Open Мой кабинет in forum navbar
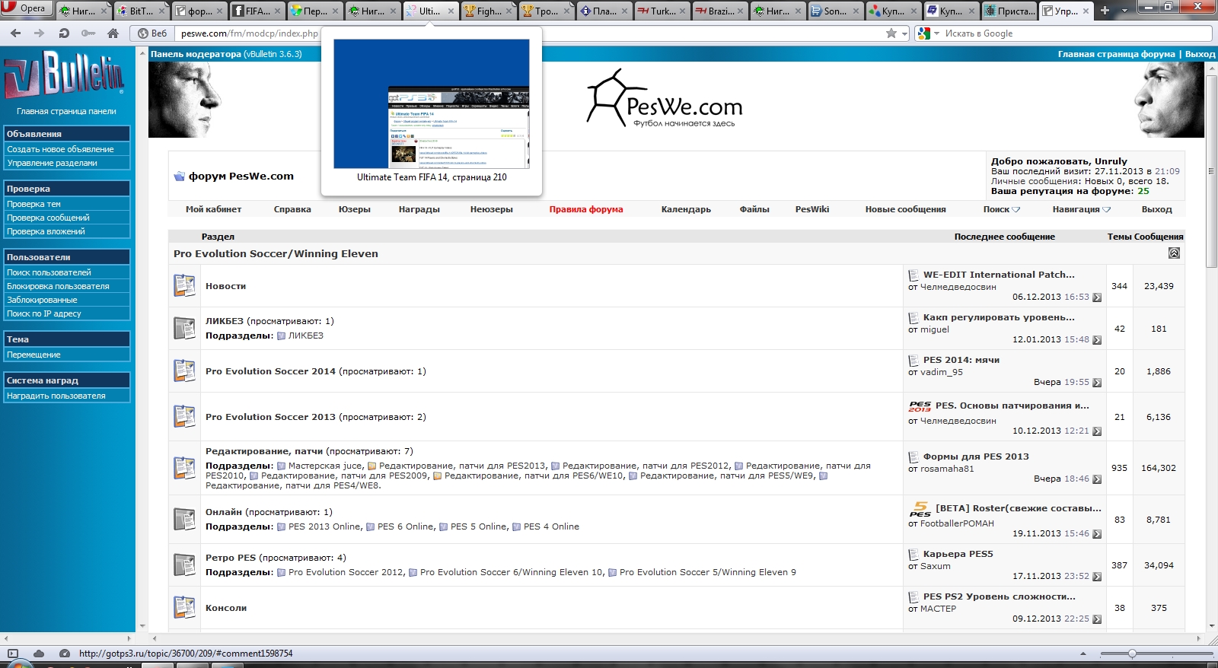This screenshot has width=1218, height=668. [x=213, y=209]
